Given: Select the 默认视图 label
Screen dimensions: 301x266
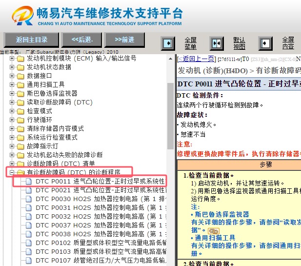Looking at the screenshot, I should point(239,43).
